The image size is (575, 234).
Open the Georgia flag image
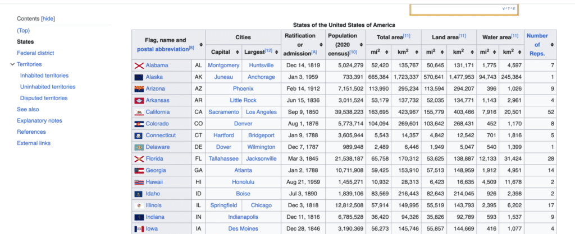139,171
